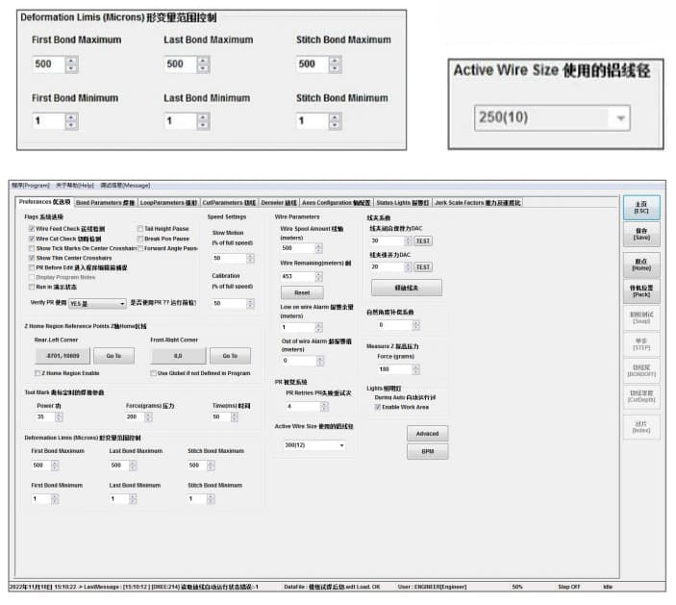Click the Out of wire Alarm field
Image resolution: width=676 pixels, height=605 pixels.
point(299,361)
